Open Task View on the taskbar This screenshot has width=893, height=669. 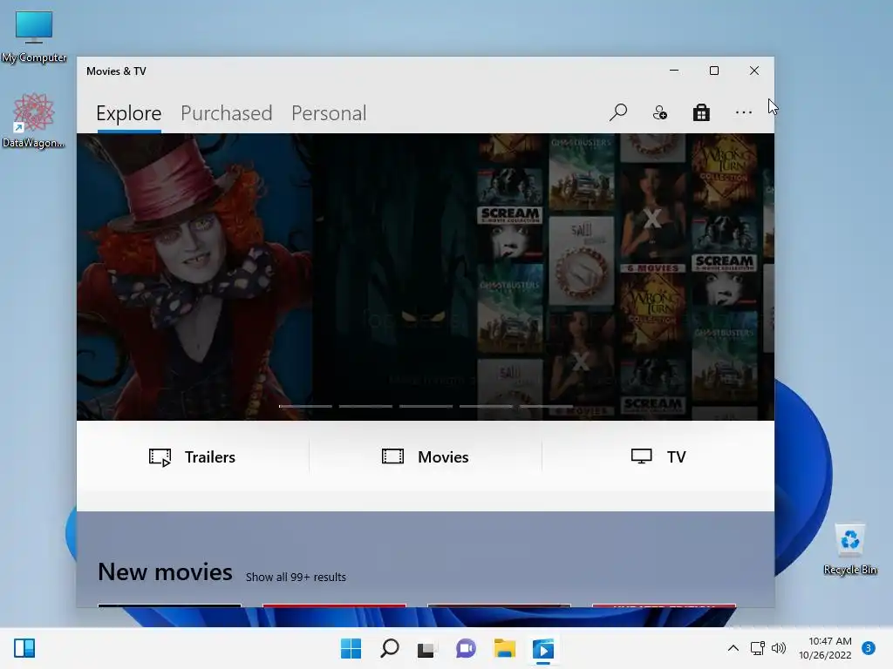pos(426,648)
